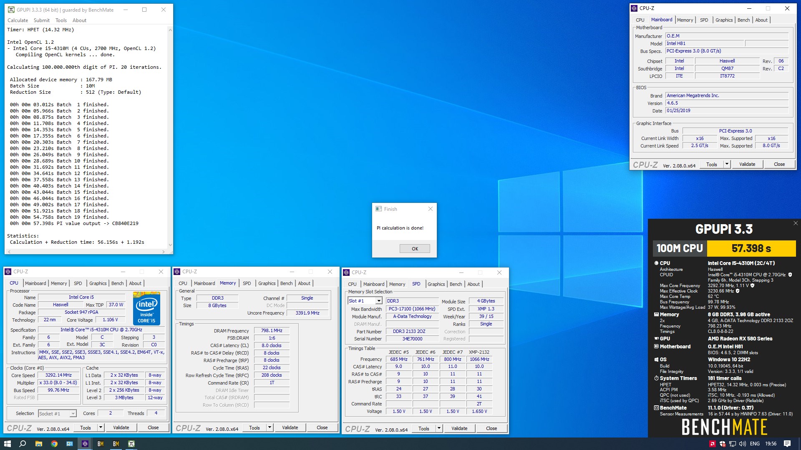Switch to Bench tab in SPD CPU-Z window

pyautogui.click(x=456, y=284)
